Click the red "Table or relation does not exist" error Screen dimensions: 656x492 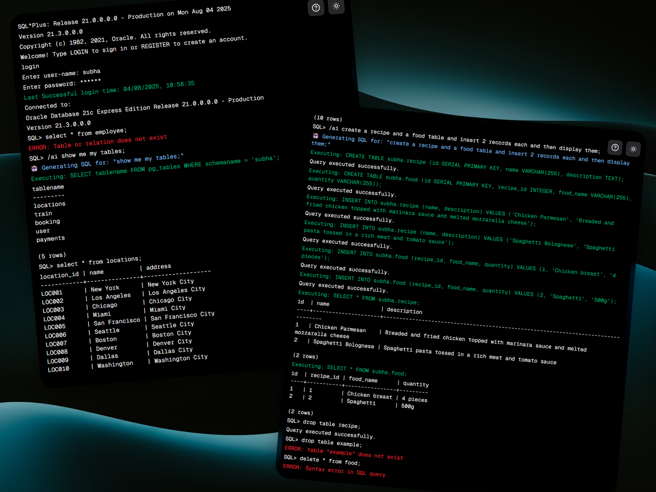click(x=98, y=142)
